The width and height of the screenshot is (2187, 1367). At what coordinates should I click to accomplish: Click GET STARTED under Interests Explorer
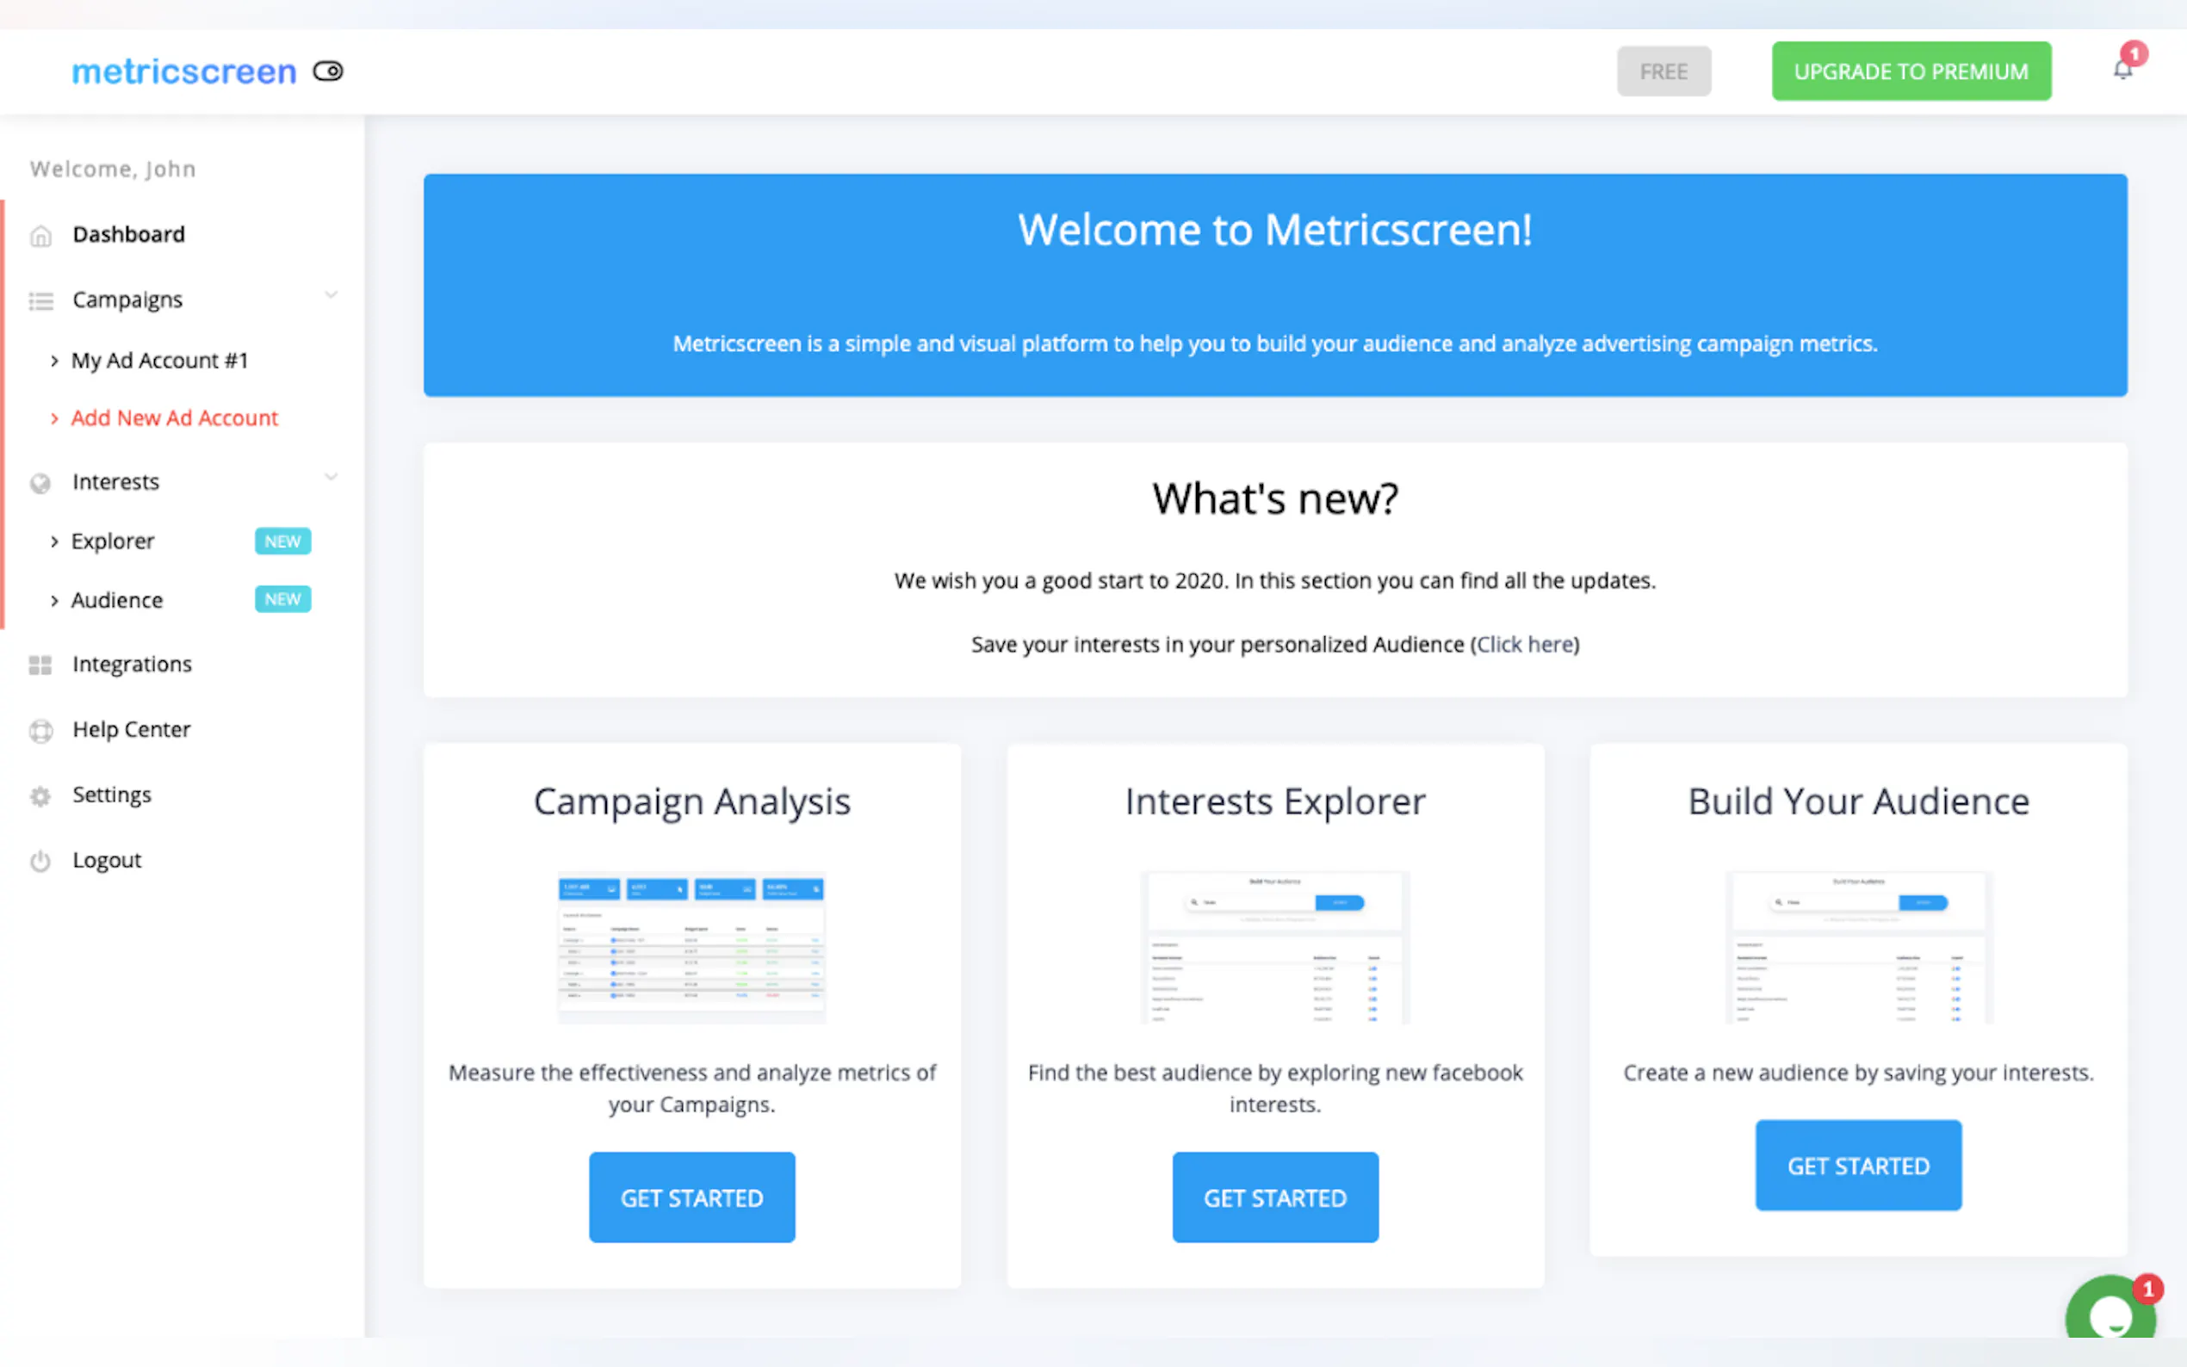point(1275,1197)
